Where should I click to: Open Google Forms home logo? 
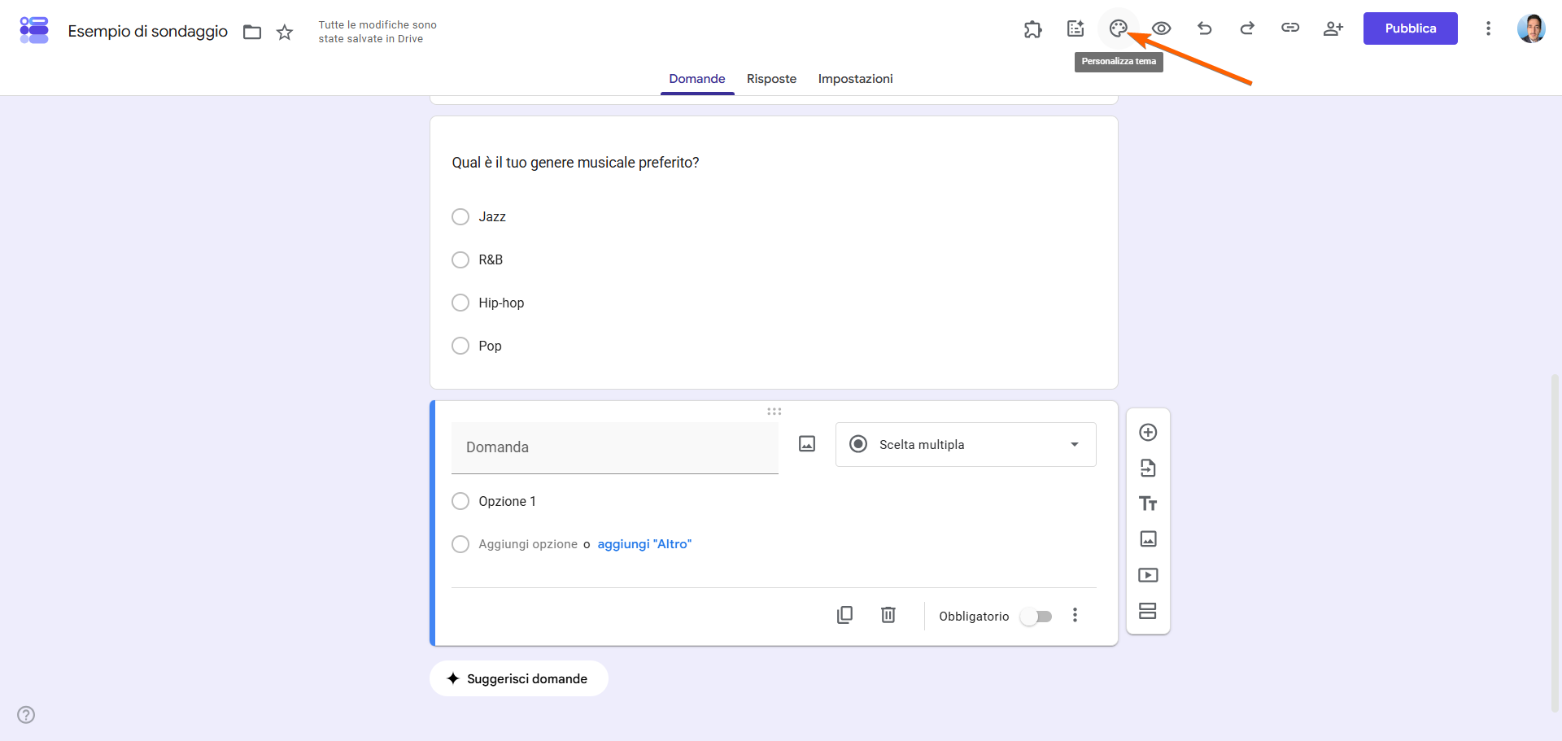[x=34, y=30]
